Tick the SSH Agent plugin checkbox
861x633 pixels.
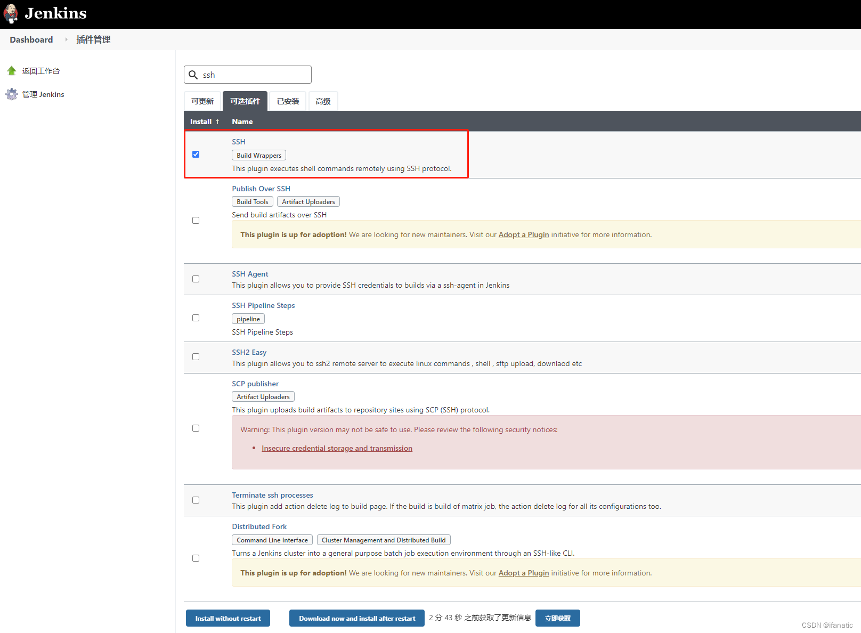tap(196, 279)
